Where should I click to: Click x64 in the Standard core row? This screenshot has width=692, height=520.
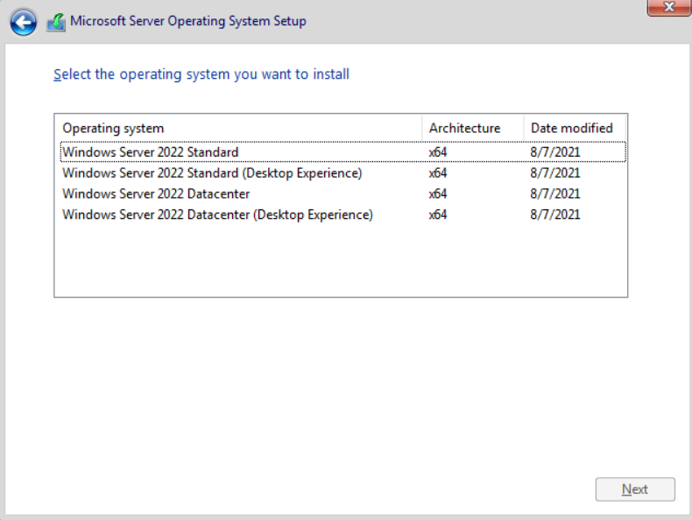click(438, 152)
